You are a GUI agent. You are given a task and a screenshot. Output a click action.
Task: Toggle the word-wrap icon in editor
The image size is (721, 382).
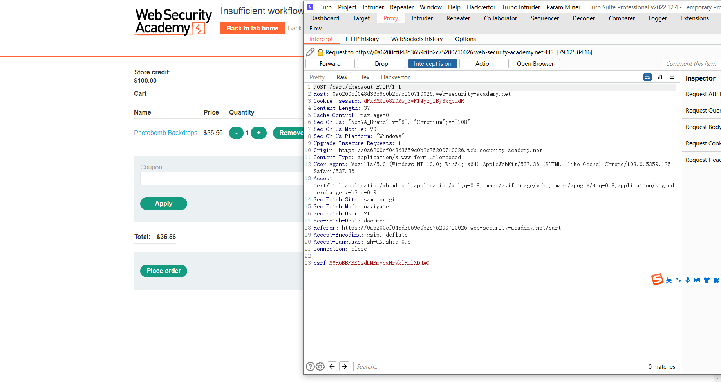(647, 77)
